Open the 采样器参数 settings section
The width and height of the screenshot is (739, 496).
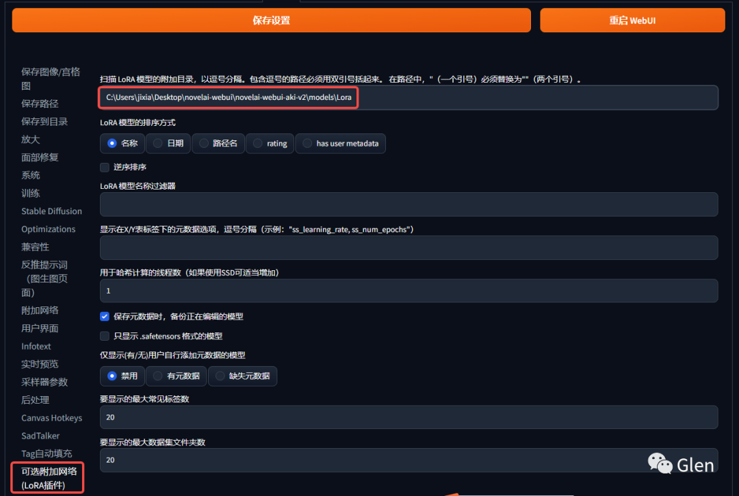coord(44,382)
